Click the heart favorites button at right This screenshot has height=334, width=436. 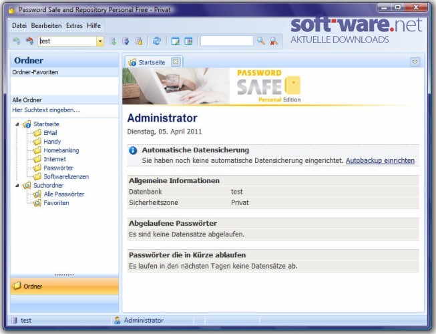(415, 61)
